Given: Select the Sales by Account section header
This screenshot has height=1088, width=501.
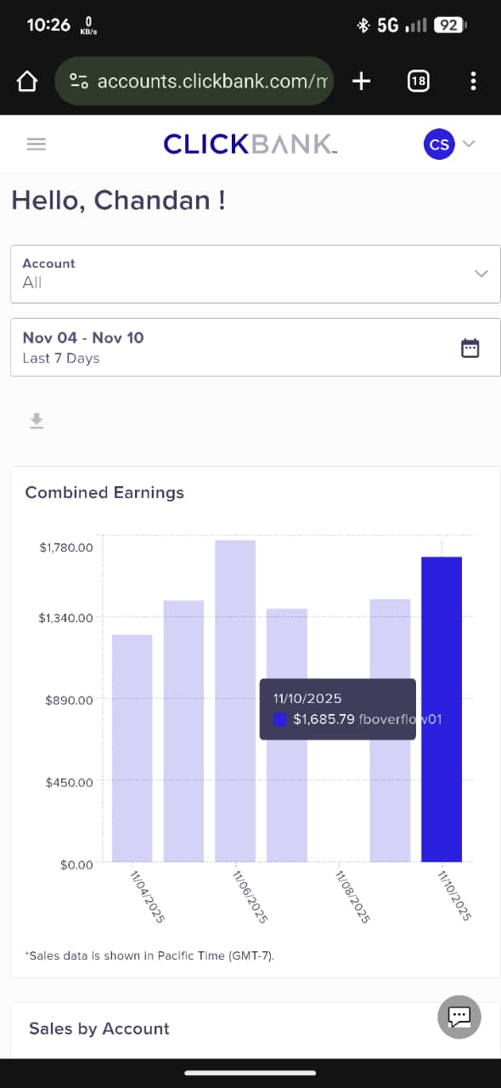Looking at the screenshot, I should coord(99,1028).
